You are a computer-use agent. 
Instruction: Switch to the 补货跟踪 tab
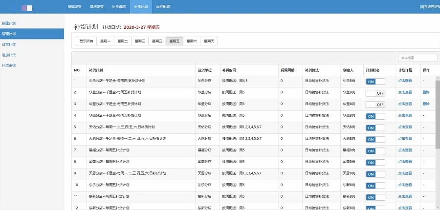pyautogui.click(x=119, y=7)
